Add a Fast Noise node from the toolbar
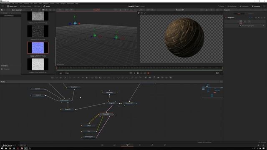 (x=57, y=77)
